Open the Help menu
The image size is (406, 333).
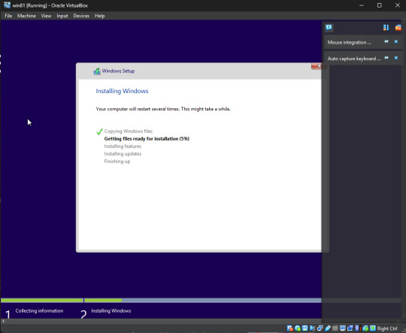coord(100,16)
